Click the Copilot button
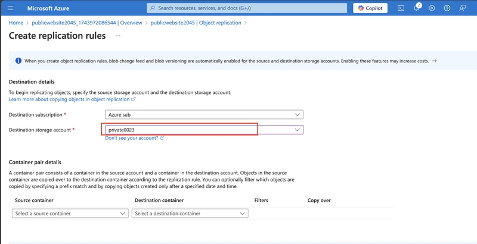The width and height of the screenshot is (477, 244). click(x=370, y=8)
